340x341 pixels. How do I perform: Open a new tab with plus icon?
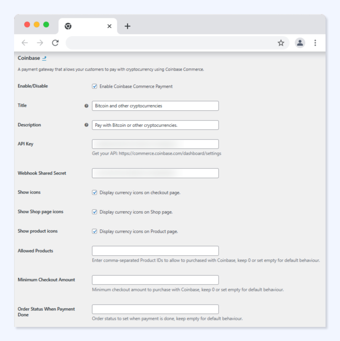coord(128,26)
